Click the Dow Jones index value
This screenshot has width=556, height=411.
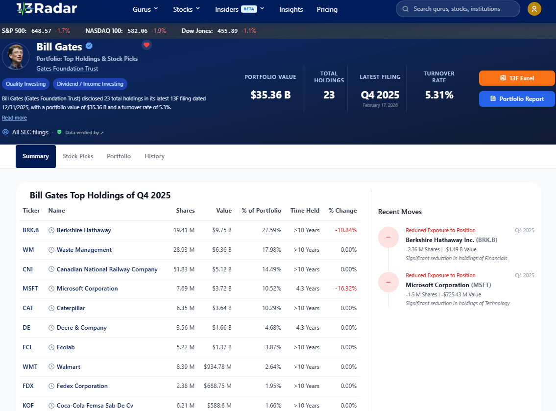[x=227, y=31]
